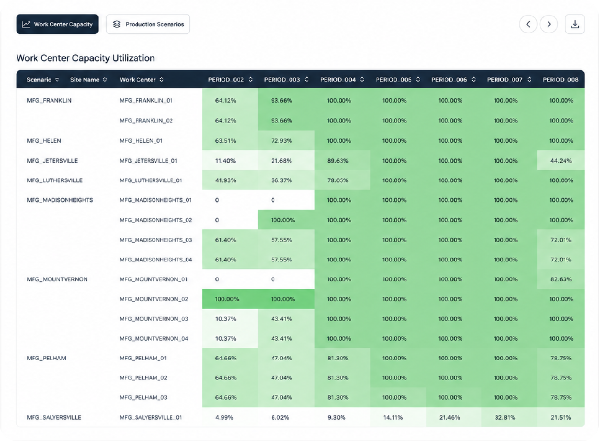Click the PERIOD_006 column sort arrows
This screenshot has width=599, height=441.
click(474, 80)
